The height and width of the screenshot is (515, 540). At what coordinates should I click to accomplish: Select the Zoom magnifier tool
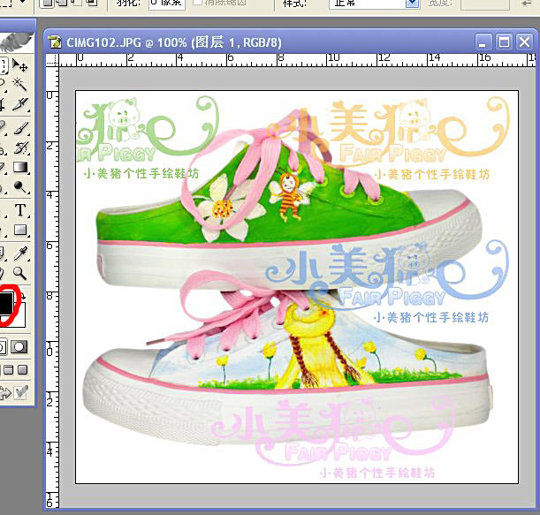20,273
